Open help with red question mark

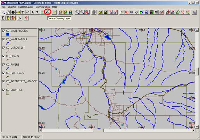click(26, 18)
